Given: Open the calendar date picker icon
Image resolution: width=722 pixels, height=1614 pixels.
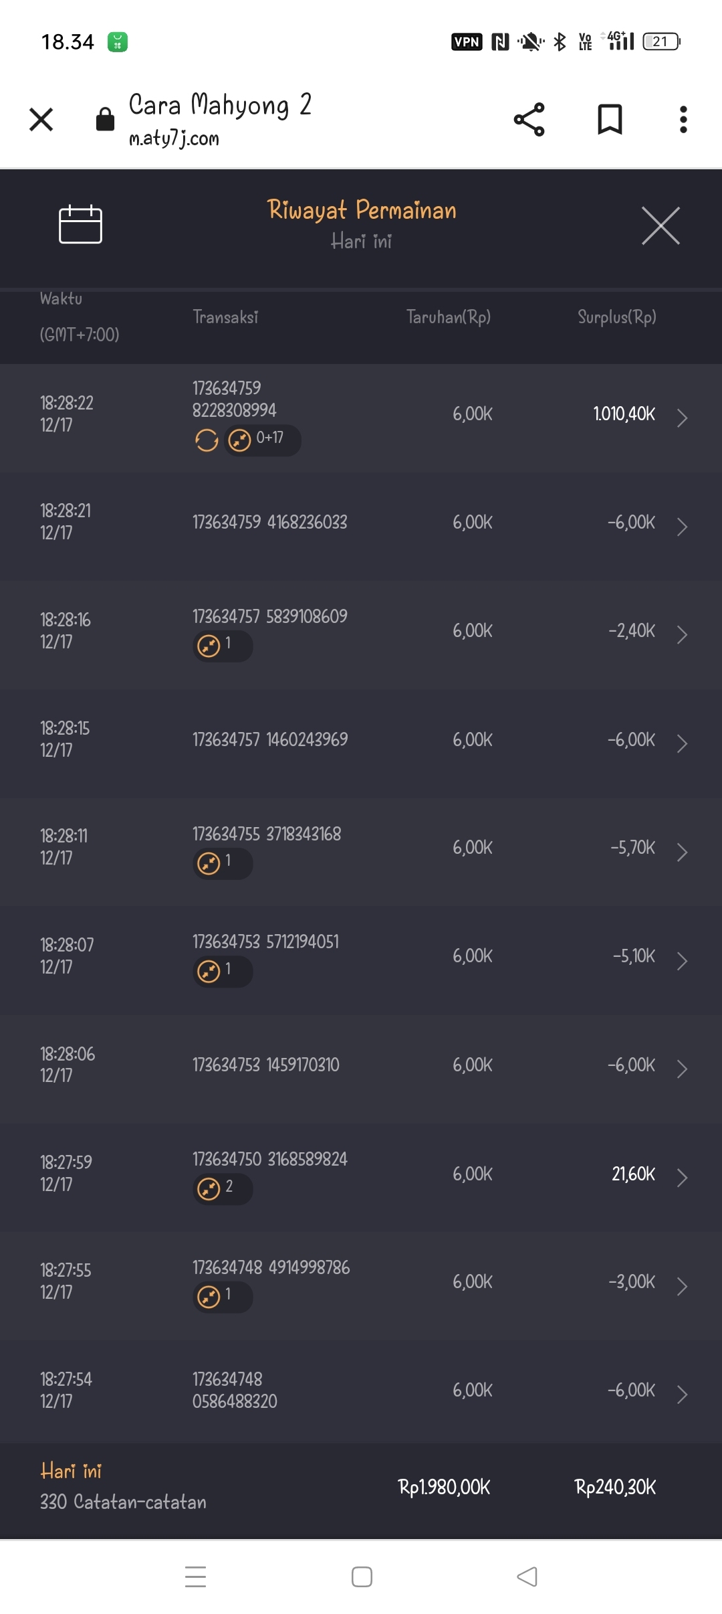Looking at the screenshot, I should click(80, 225).
